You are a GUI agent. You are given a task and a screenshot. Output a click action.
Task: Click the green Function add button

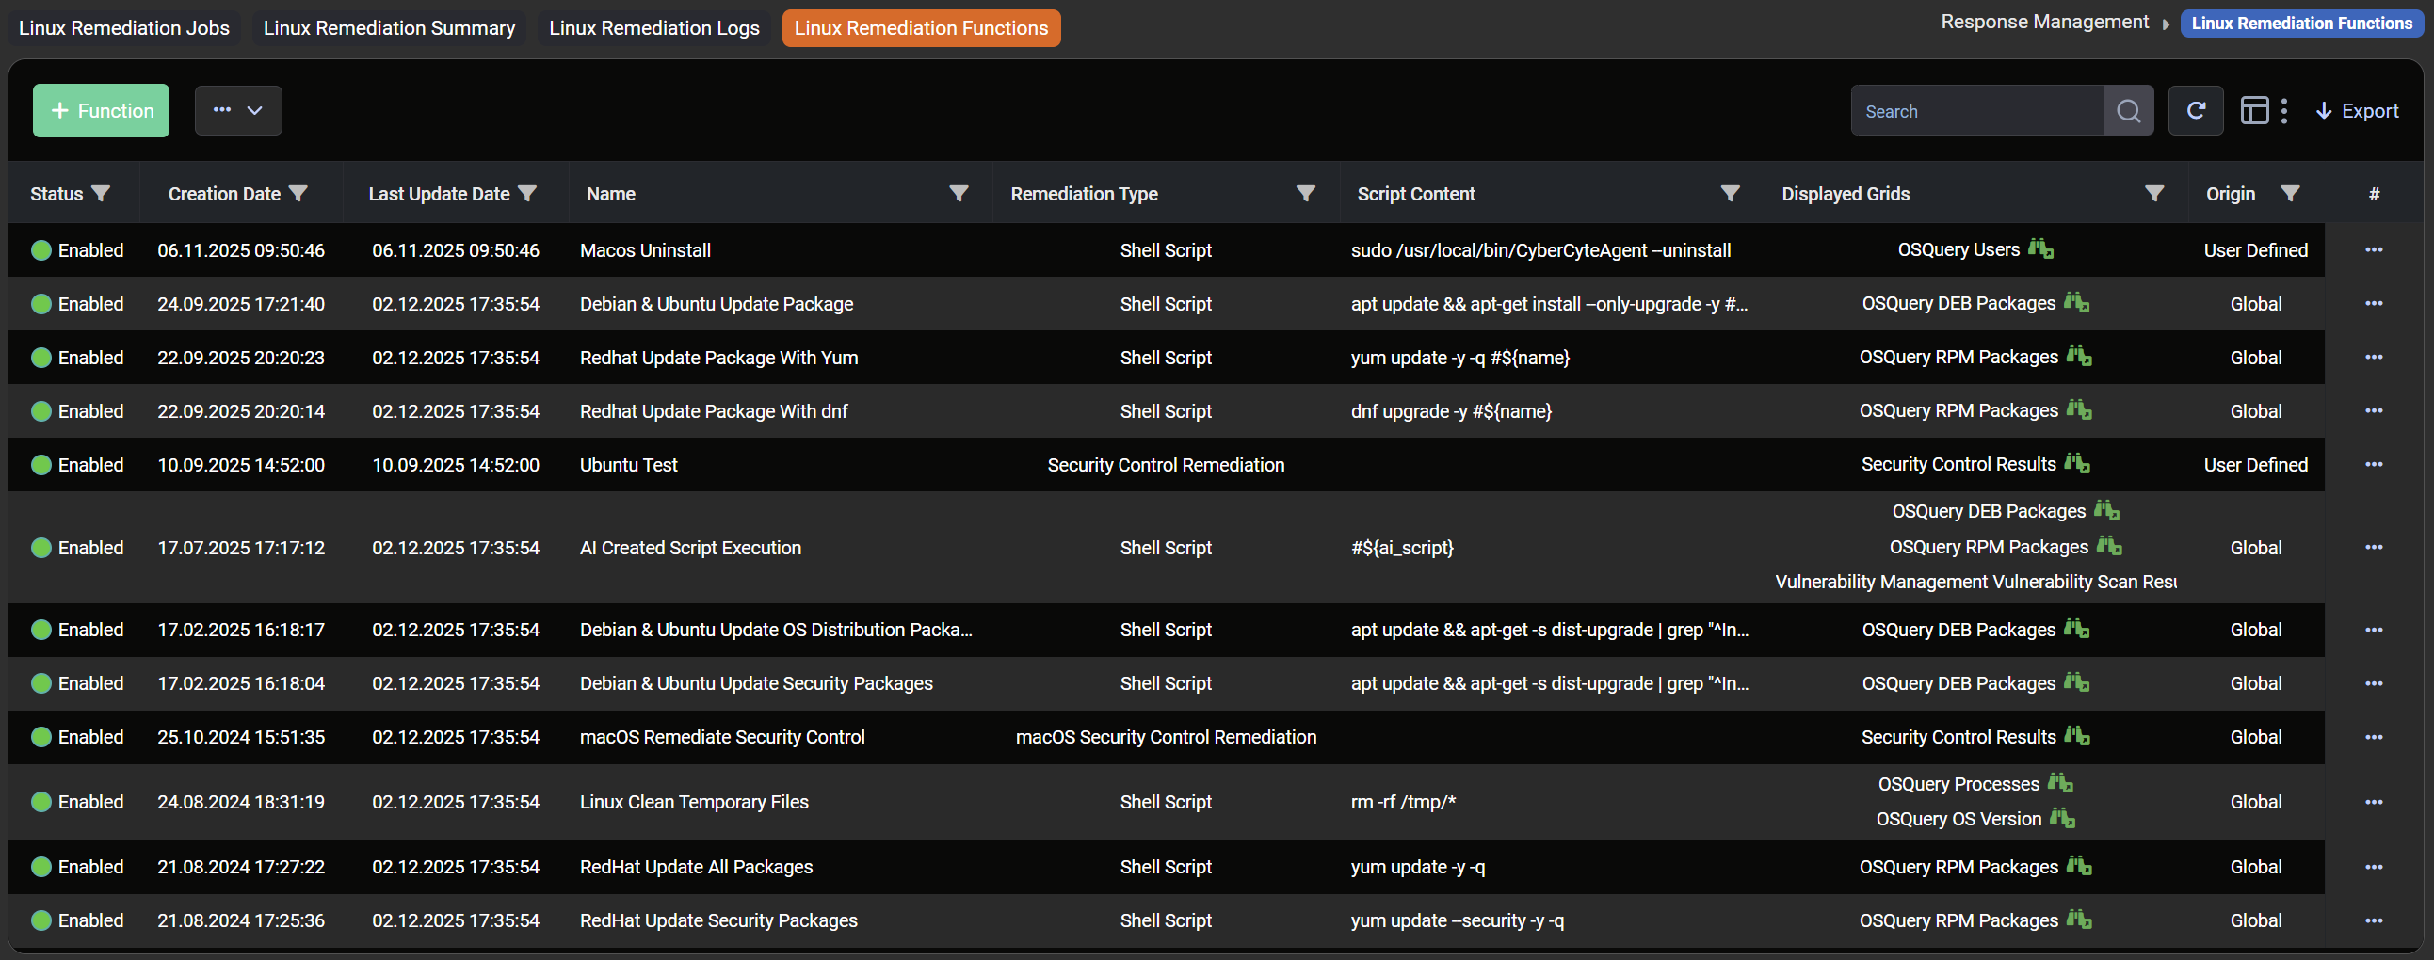(101, 110)
